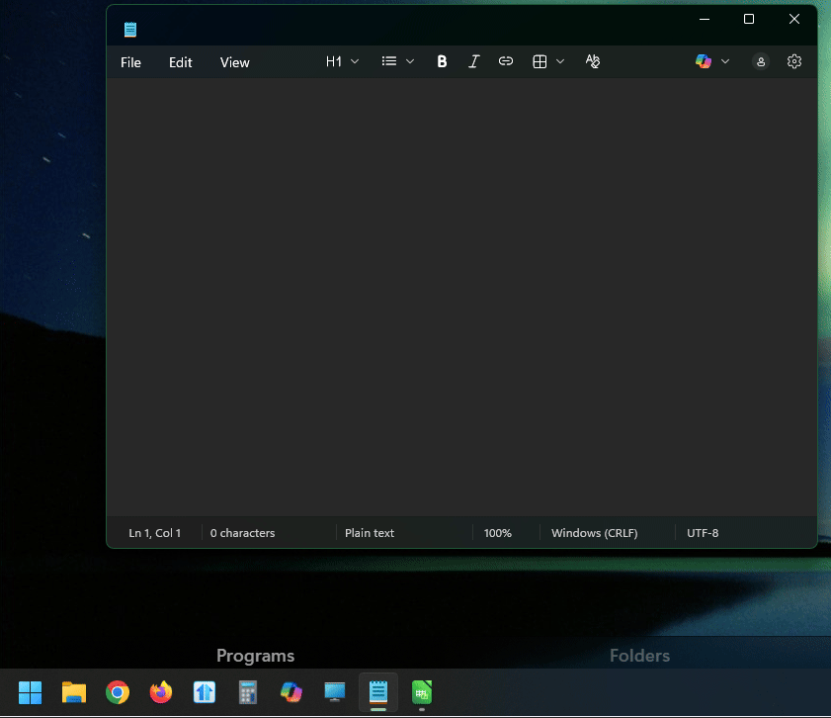
Task: Click the table icon in toolbar
Action: [540, 61]
